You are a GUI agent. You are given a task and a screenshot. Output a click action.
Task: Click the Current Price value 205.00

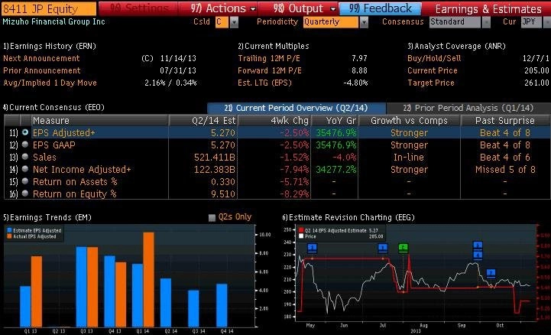(536, 70)
